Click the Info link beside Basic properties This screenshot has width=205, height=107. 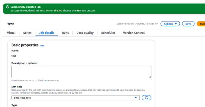(42, 46)
